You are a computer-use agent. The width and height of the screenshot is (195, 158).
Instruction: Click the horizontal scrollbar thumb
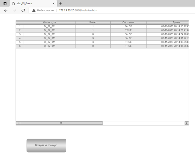(x=61, y=123)
